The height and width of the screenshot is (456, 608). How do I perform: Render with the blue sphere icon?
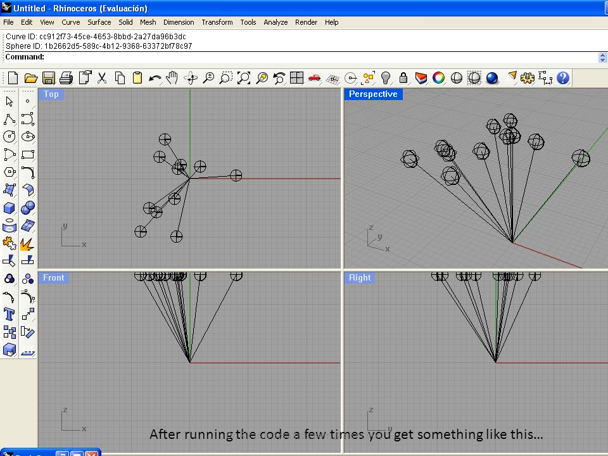coord(492,78)
